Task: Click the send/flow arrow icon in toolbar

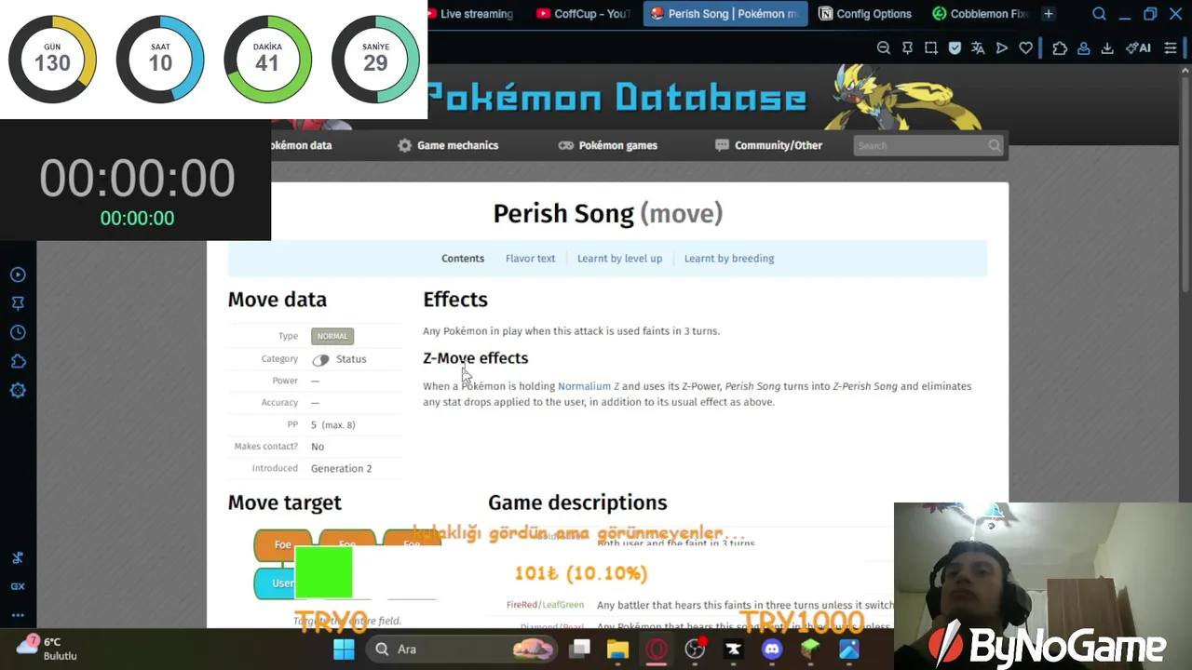Action: click(1002, 47)
